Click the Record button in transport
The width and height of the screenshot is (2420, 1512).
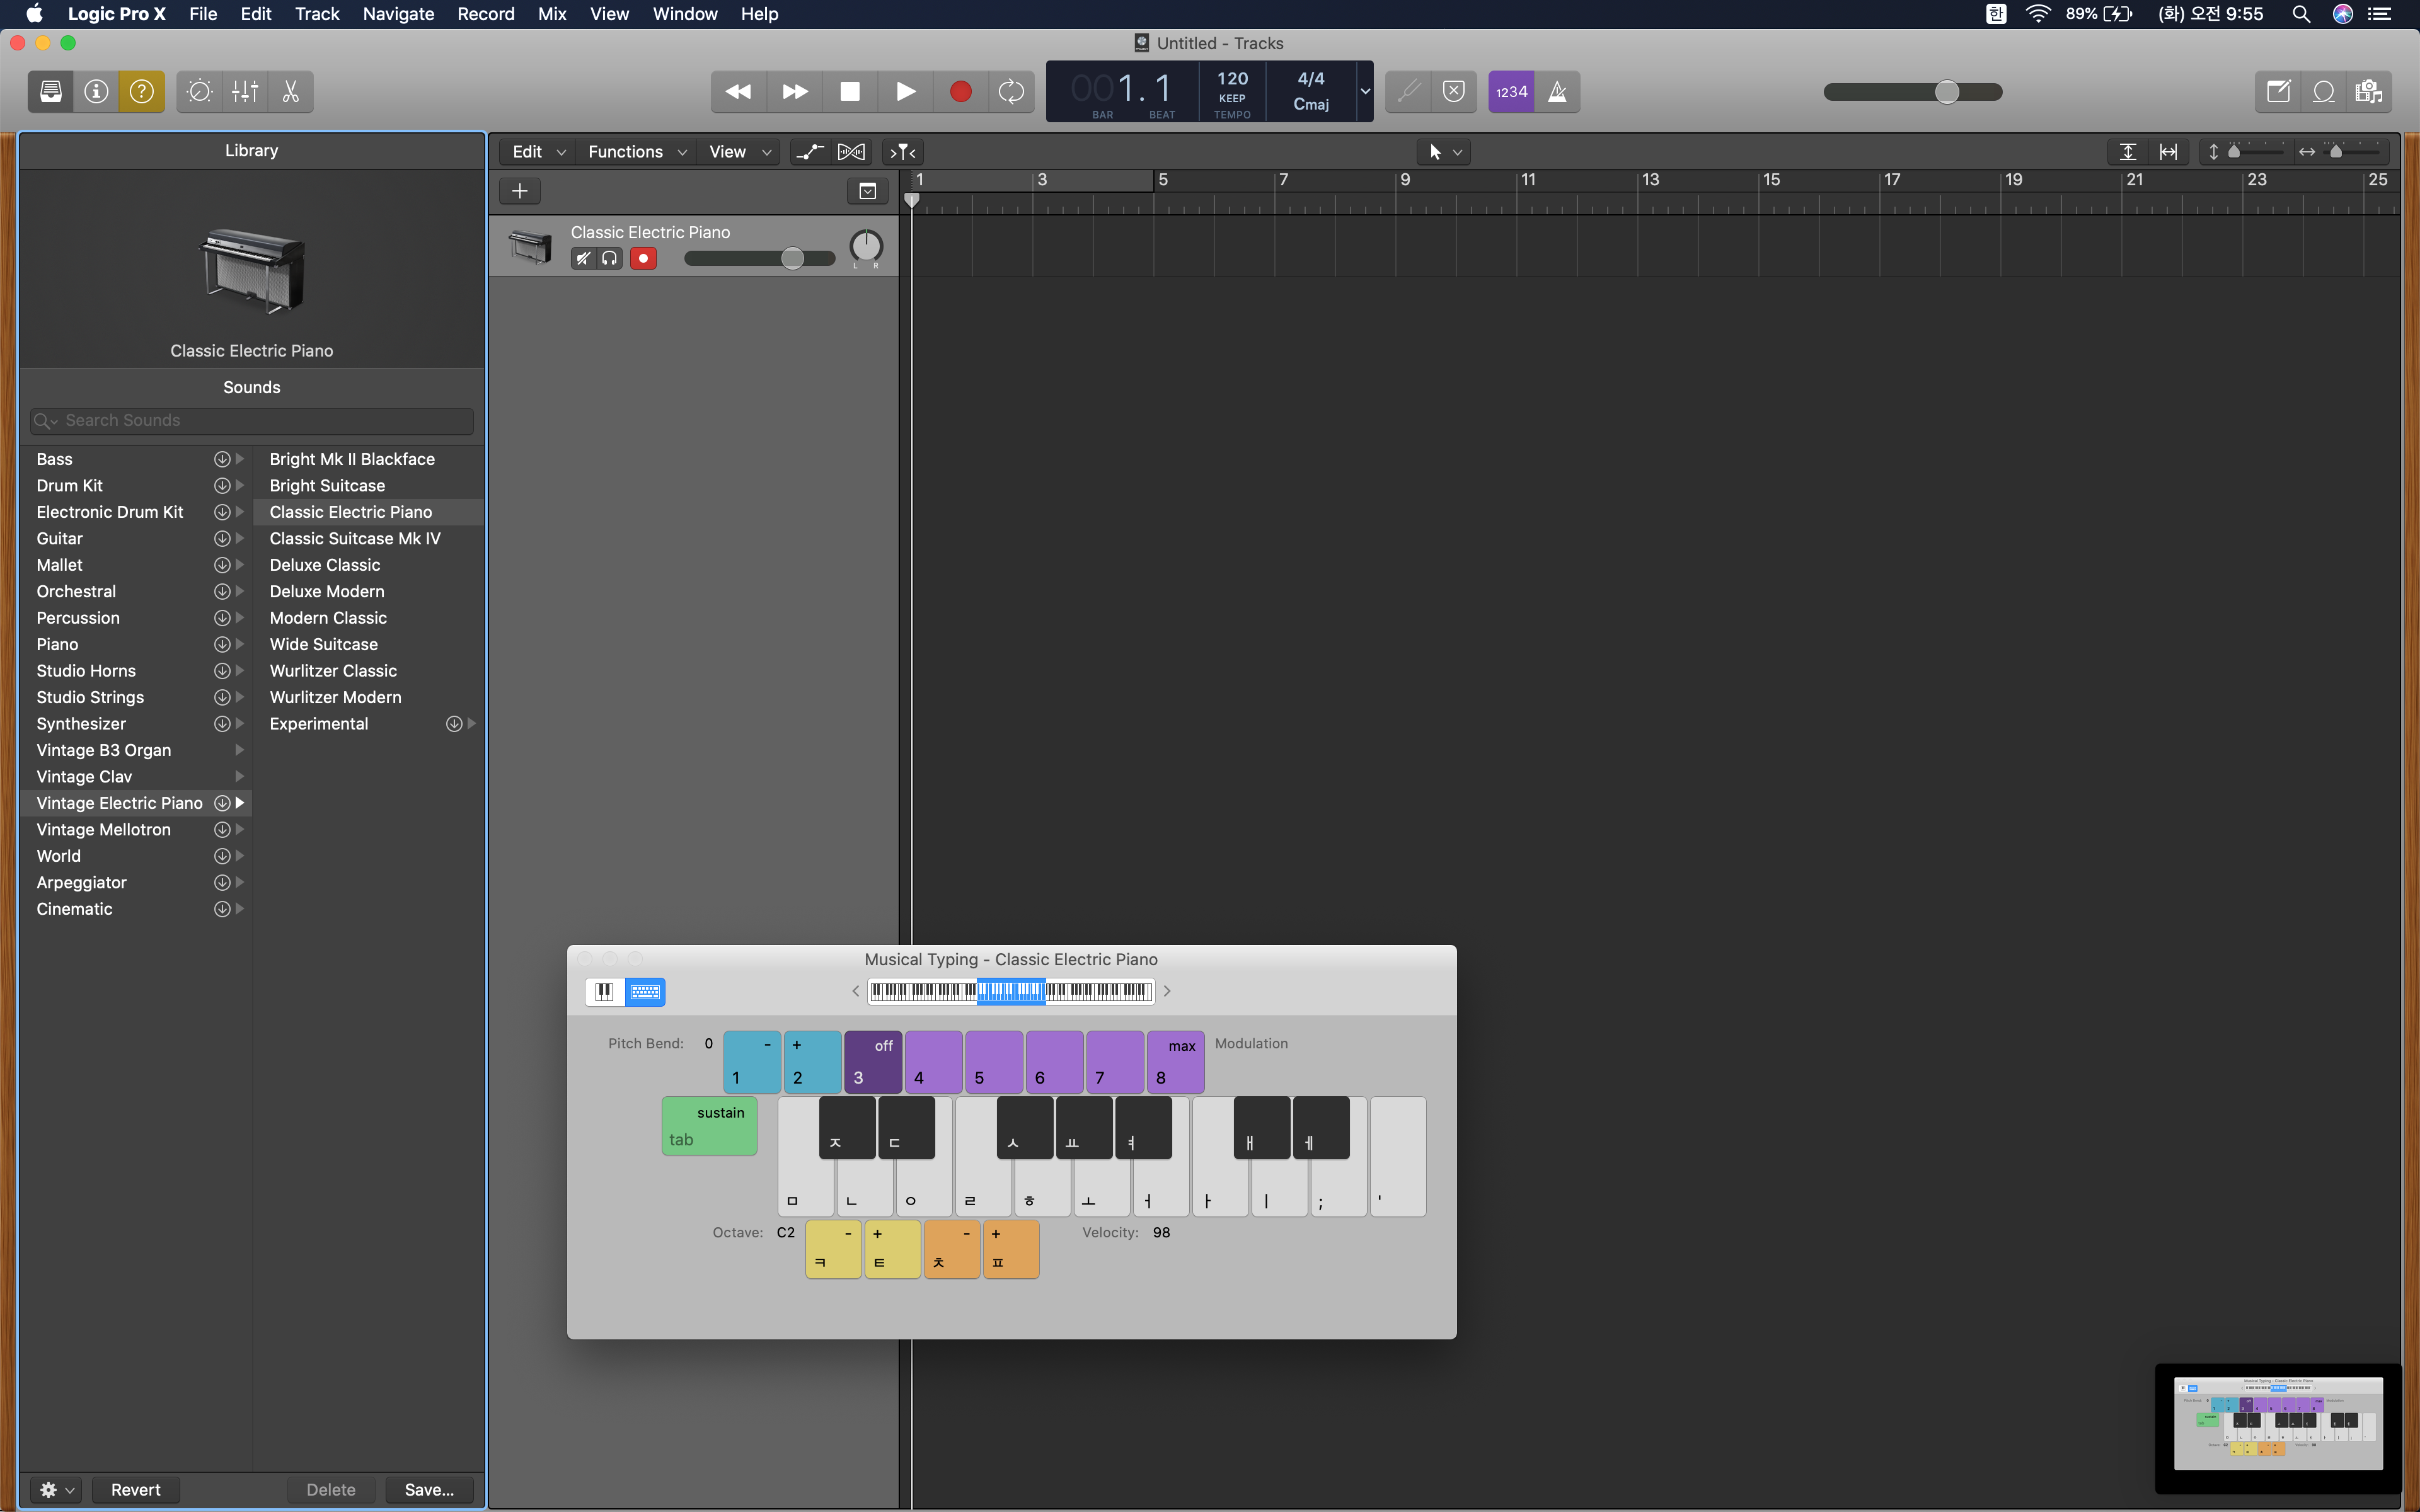(960, 92)
